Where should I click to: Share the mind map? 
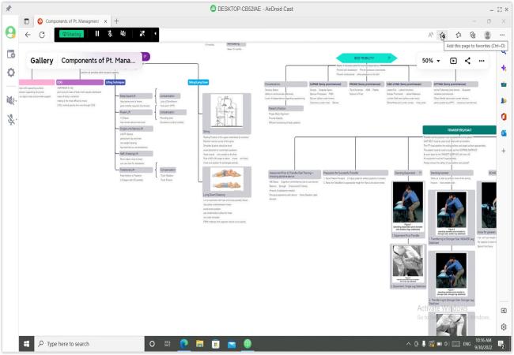click(x=467, y=61)
